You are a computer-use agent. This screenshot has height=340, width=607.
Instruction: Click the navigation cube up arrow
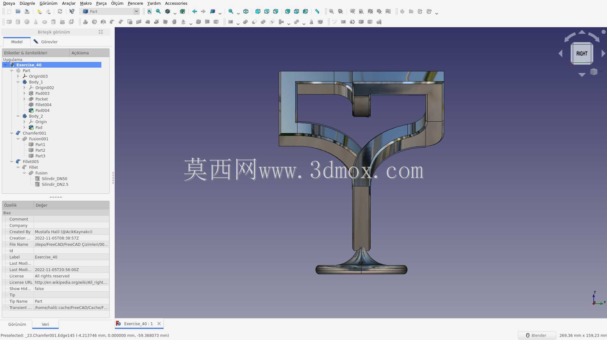582,32
